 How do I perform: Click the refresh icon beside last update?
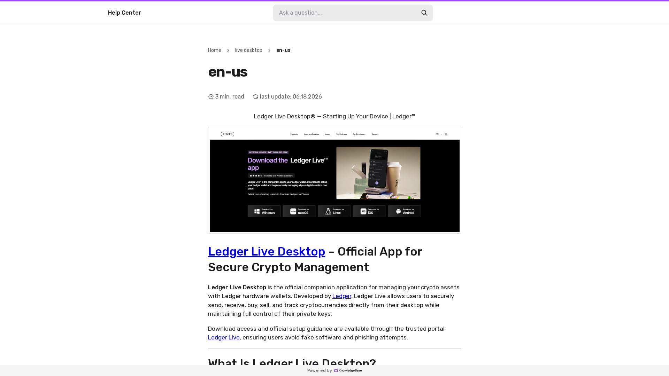click(255, 97)
